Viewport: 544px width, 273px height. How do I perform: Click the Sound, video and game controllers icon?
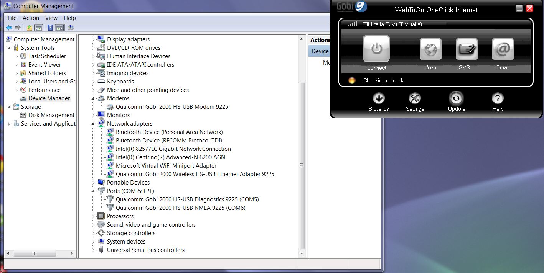click(x=101, y=225)
